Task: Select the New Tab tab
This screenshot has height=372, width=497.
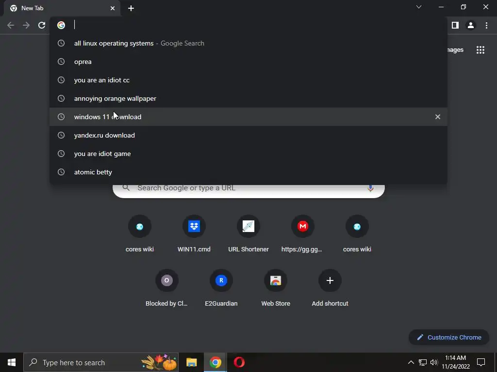Action: coord(62,8)
